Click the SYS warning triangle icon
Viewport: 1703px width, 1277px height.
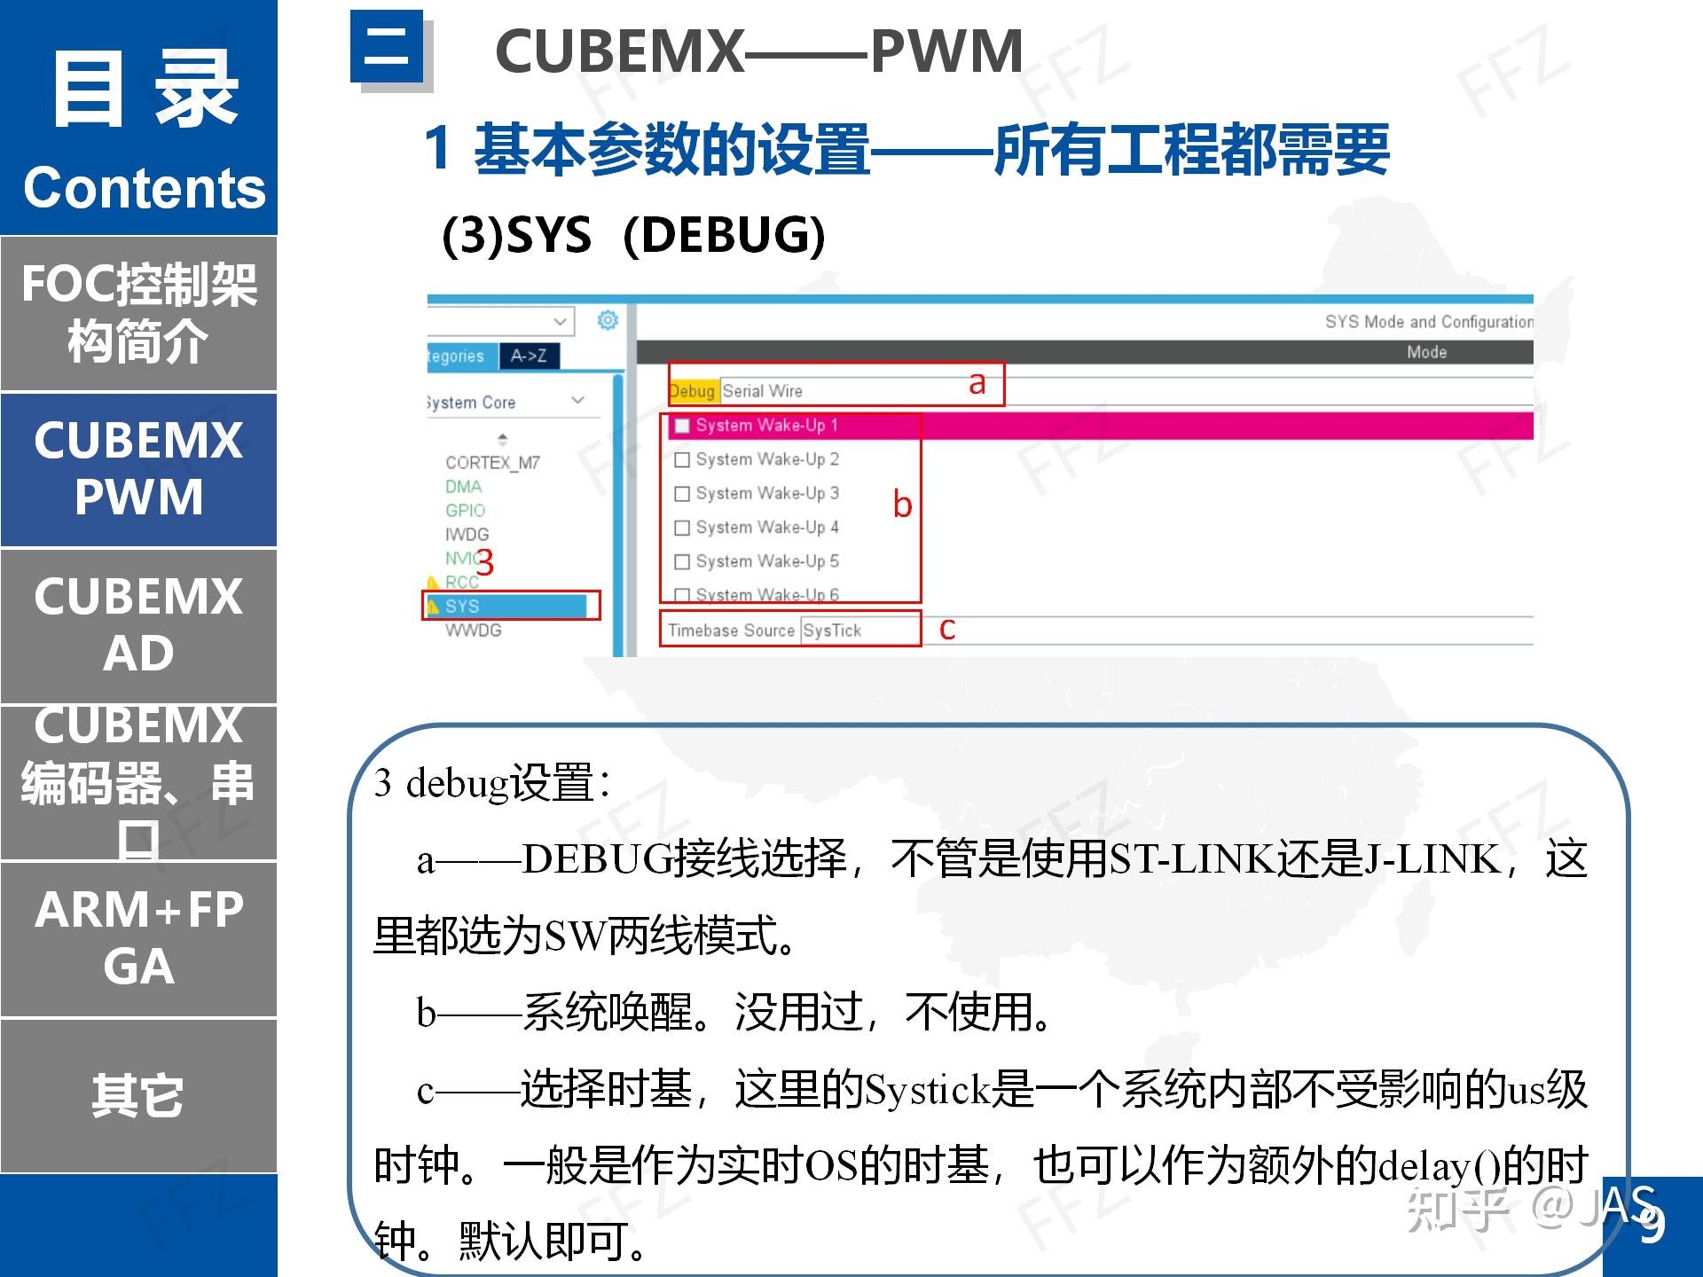tap(433, 607)
